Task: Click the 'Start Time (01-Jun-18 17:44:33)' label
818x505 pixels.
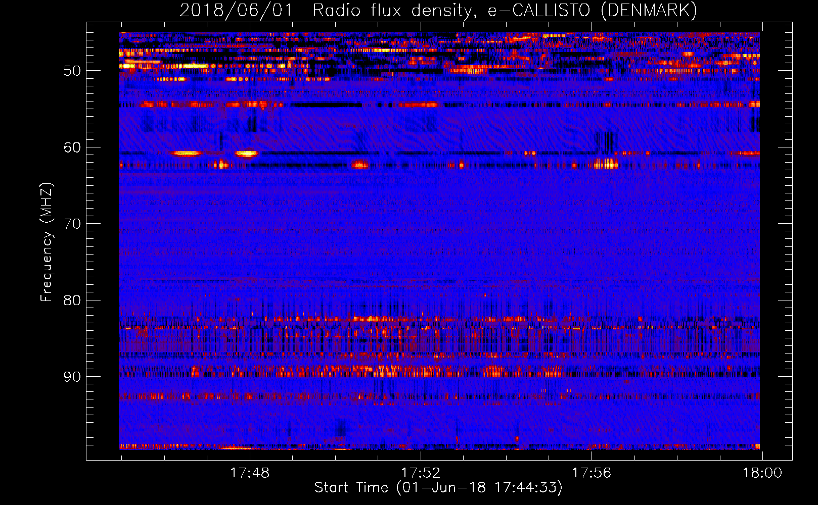Action: 438,488
